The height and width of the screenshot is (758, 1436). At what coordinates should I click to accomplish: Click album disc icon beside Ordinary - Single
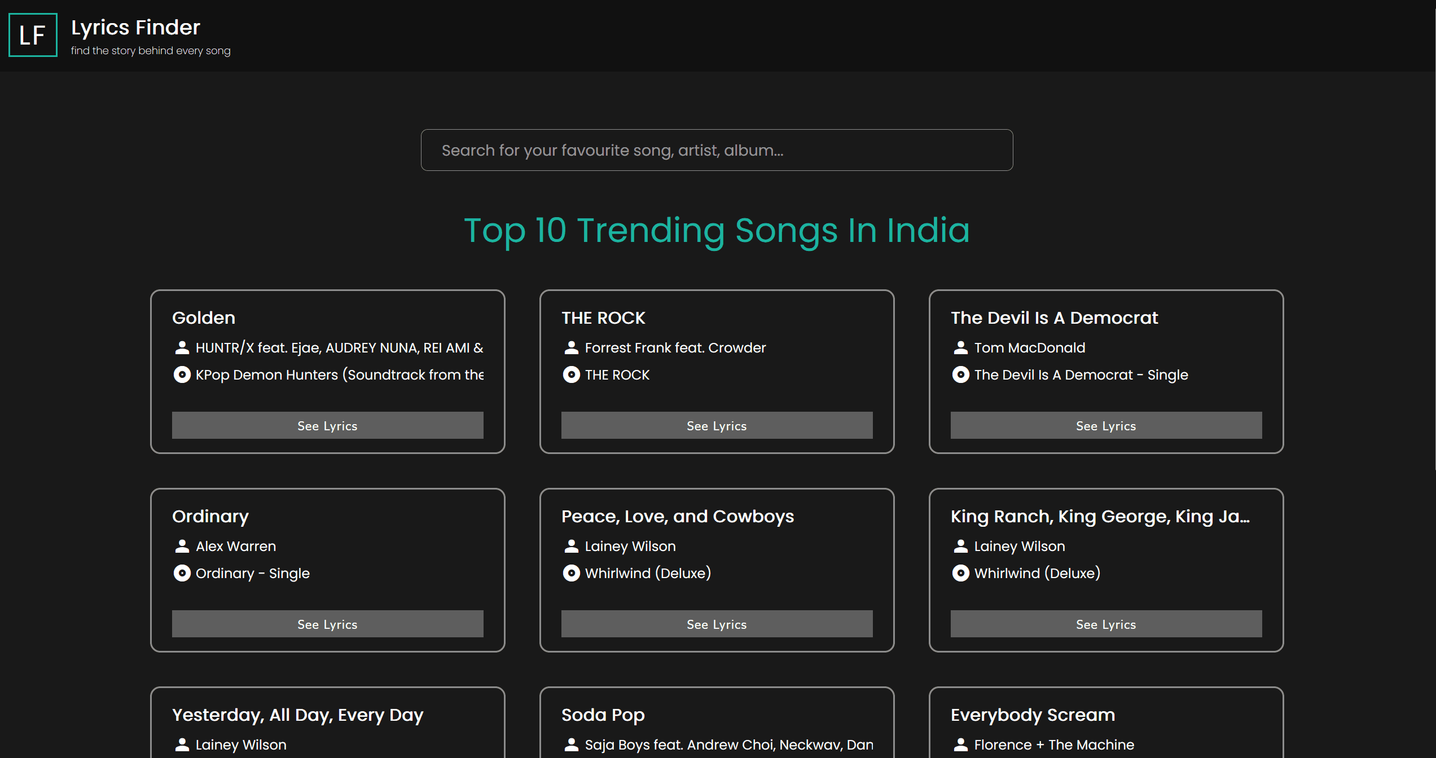[x=182, y=573]
